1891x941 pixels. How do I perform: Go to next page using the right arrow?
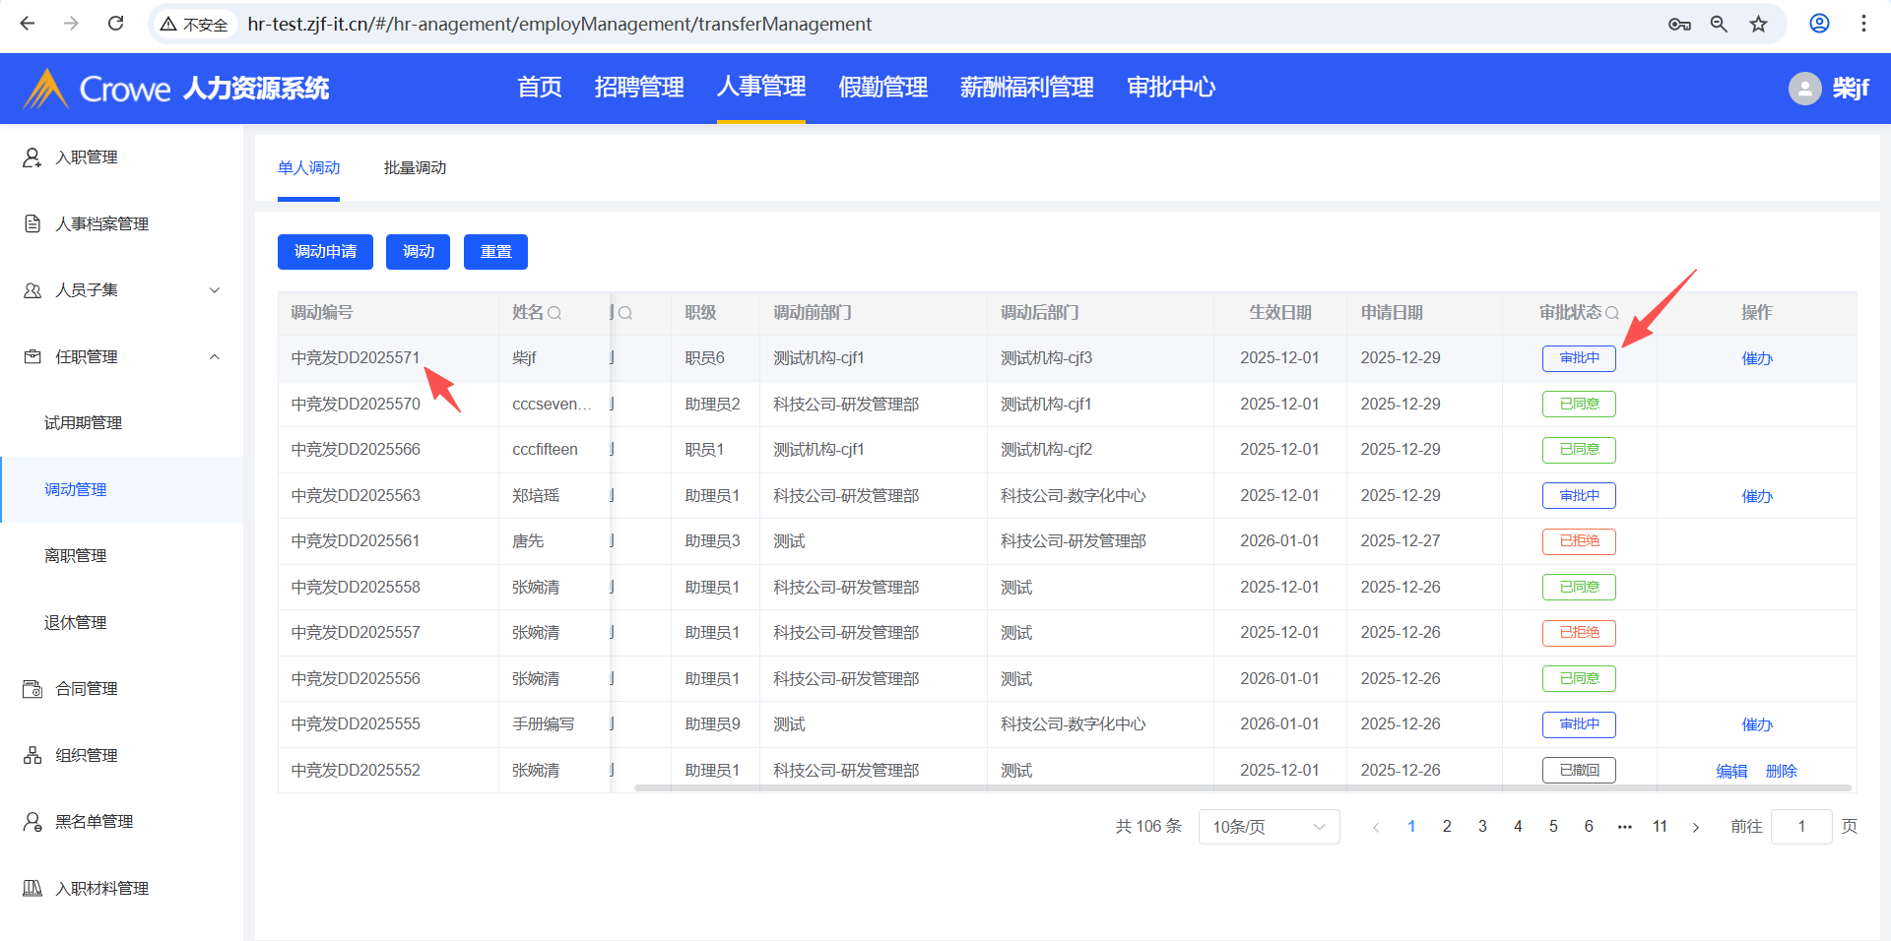point(1696,827)
